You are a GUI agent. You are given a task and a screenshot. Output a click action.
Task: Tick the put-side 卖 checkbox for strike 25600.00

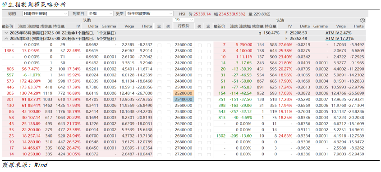pyautogui.click(x=208, y=106)
